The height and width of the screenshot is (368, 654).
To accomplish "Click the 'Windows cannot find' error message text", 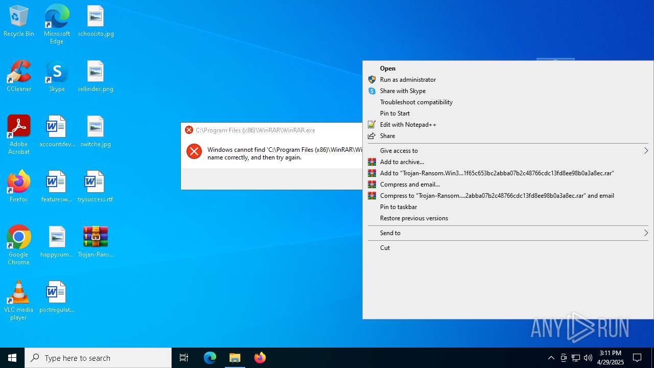I will 285,153.
